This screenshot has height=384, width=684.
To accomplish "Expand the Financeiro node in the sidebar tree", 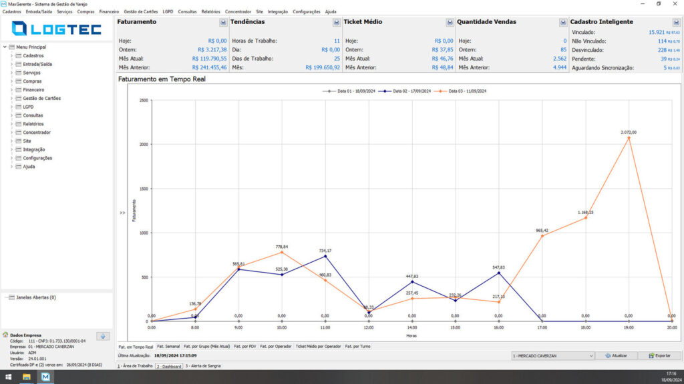I will pos(11,90).
